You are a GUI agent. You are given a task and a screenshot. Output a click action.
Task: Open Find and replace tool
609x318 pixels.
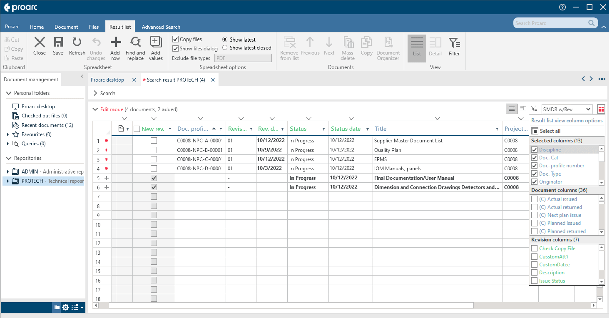pyautogui.click(x=135, y=42)
